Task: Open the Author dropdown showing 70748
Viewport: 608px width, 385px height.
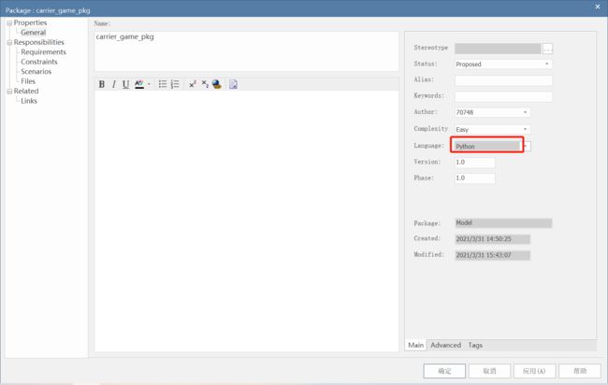Action: tap(492, 112)
